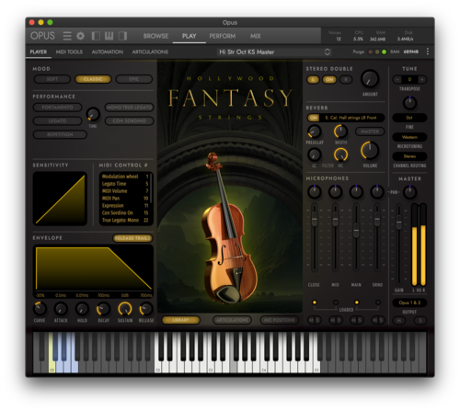460x411 pixels.
Task: Click the Envelope Sustain knob
Action: [x=125, y=309]
